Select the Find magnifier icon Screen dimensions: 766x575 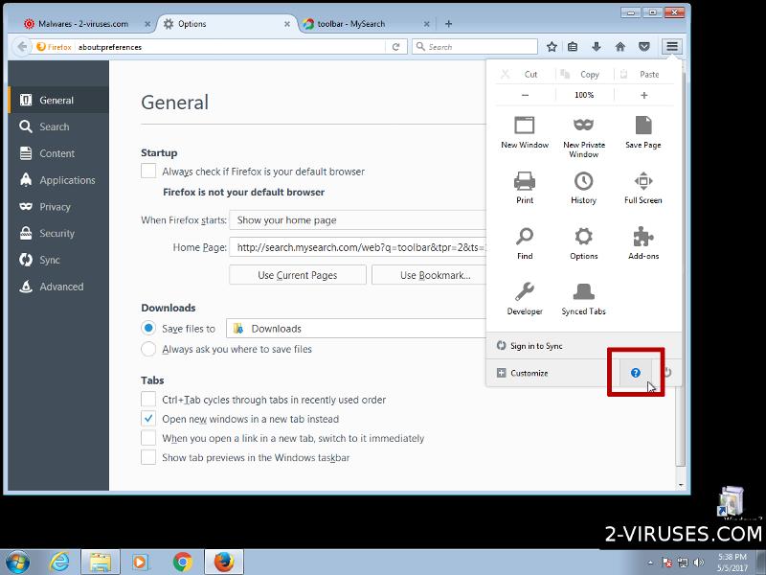(x=525, y=243)
